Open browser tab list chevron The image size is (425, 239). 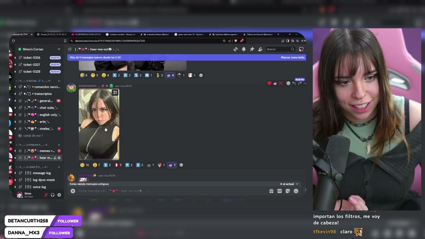(290, 34)
